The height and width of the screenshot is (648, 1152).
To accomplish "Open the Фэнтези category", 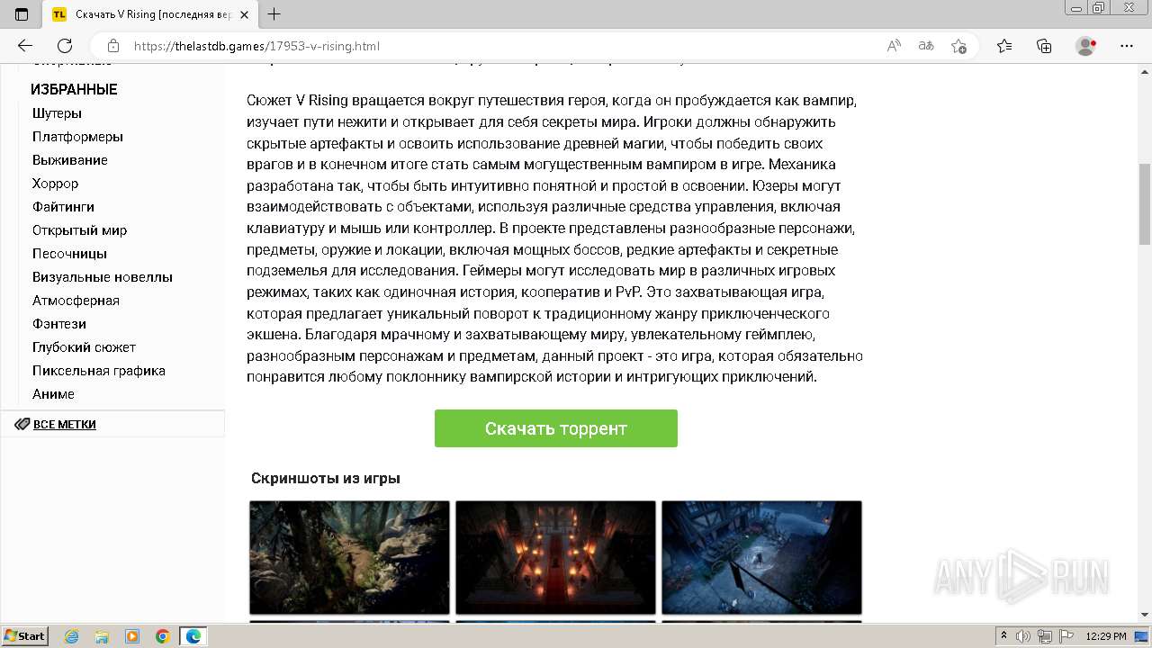I will pyautogui.click(x=59, y=324).
